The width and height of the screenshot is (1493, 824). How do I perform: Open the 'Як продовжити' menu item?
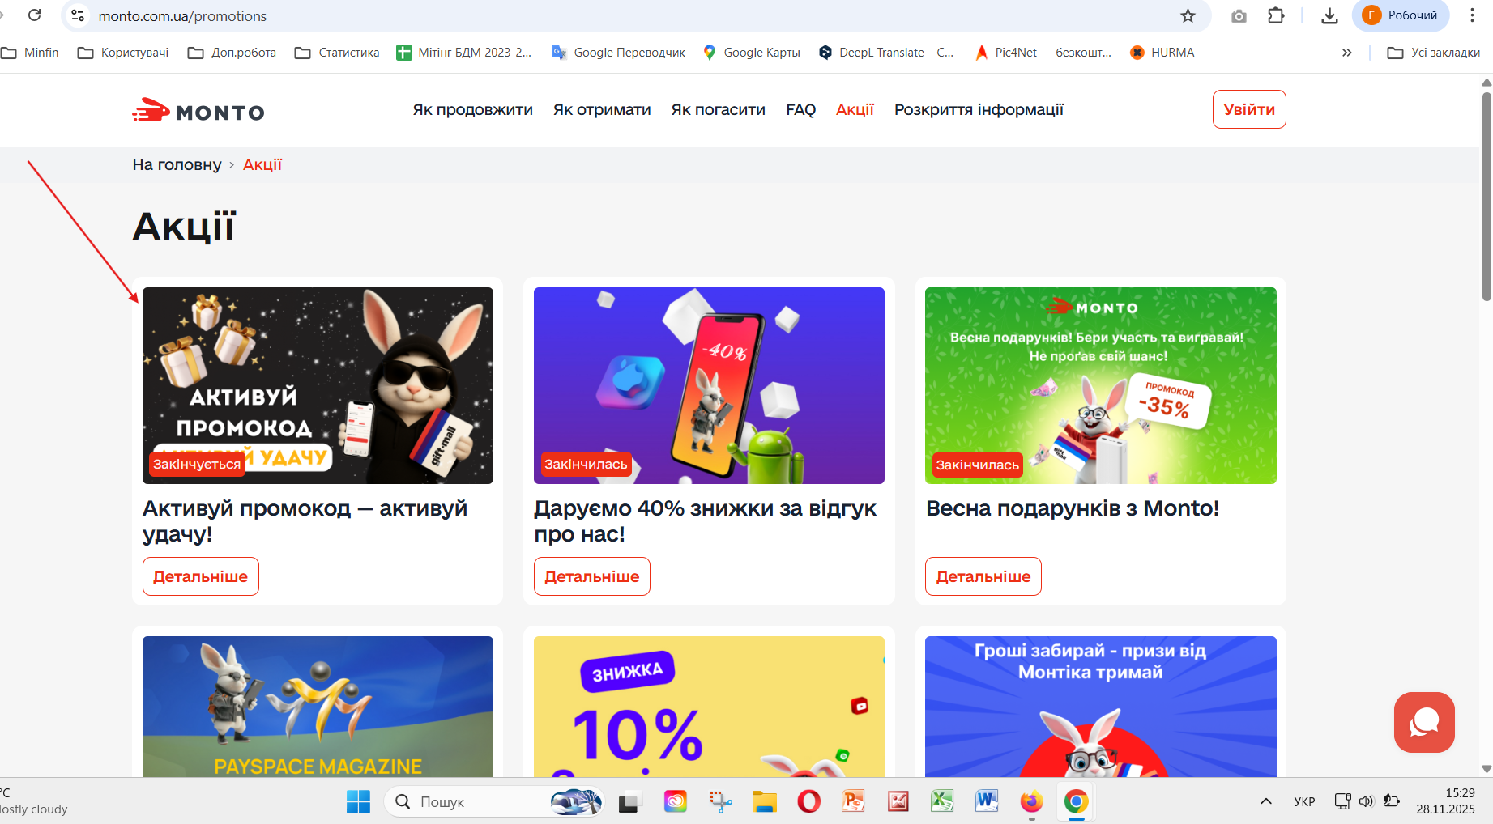[473, 110]
